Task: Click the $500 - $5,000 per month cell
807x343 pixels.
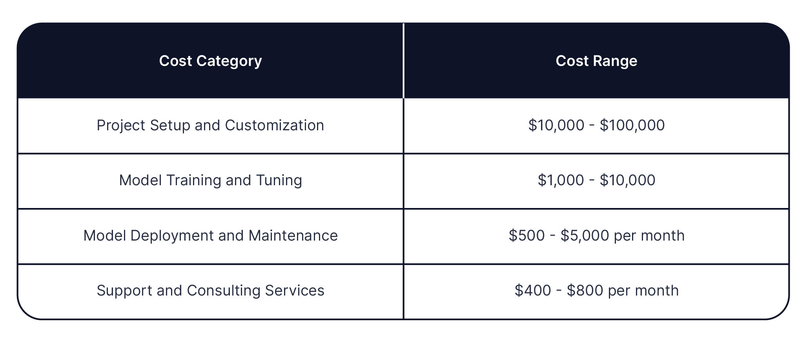Action: (x=596, y=236)
